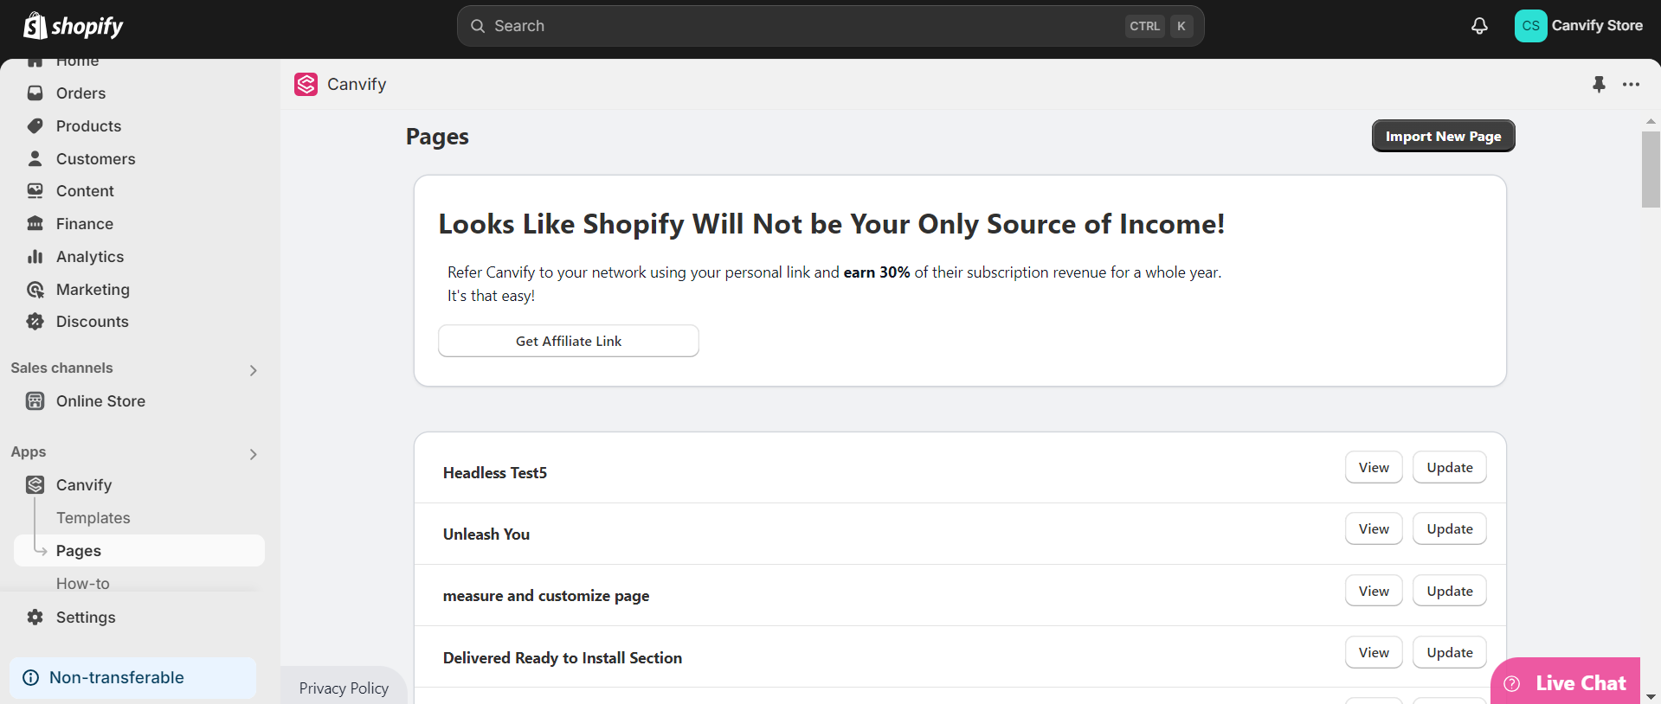Click "measure and customize page" title
The width and height of the screenshot is (1661, 704).
(x=546, y=595)
